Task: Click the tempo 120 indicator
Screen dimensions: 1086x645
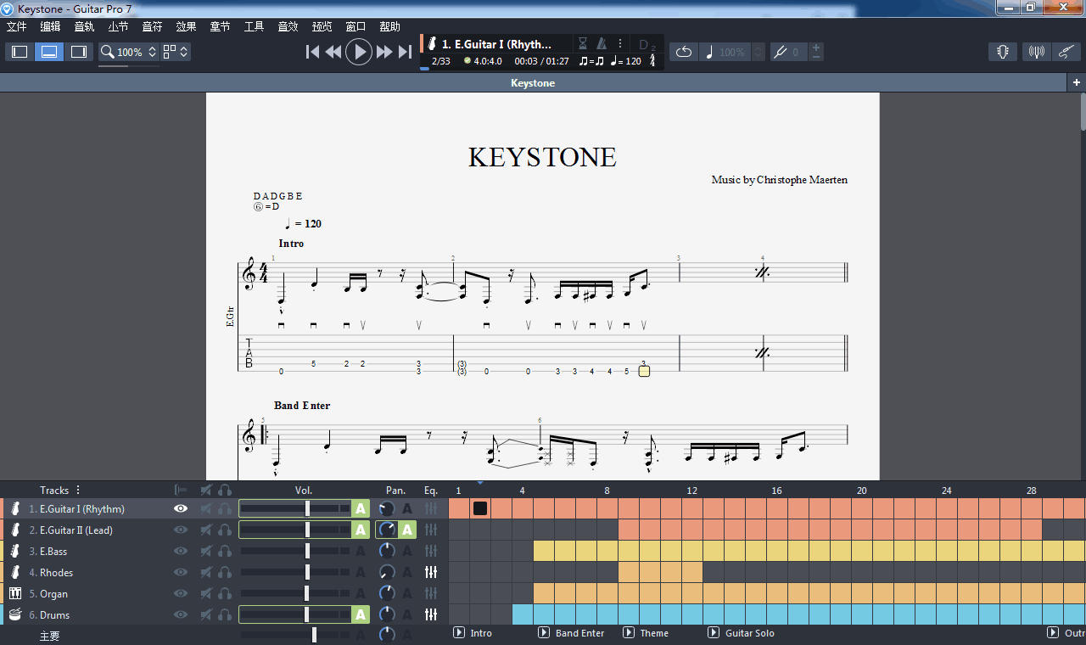Action: pyautogui.click(x=626, y=61)
